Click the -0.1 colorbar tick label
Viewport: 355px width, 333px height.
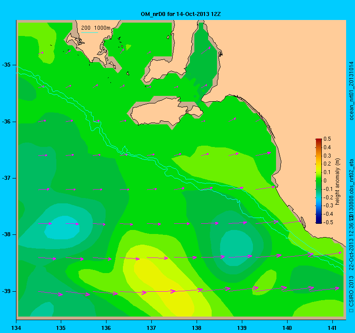coord(327,189)
